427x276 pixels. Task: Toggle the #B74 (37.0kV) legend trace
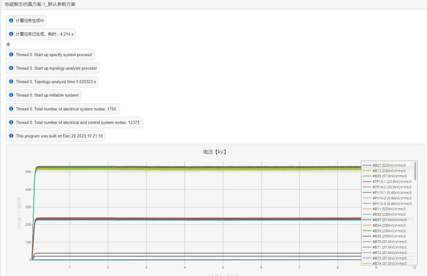[x=384, y=263]
